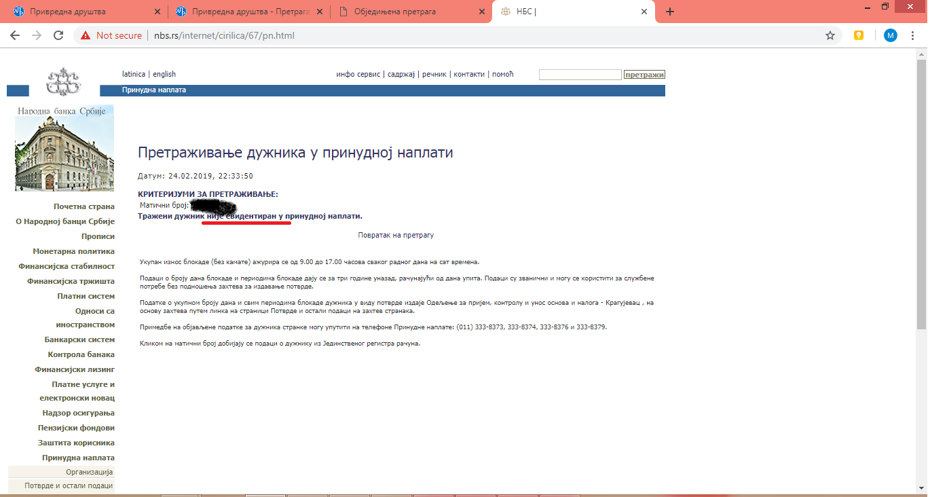Click the address bar URL
The width and height of the screenshot is (930, 497).
[224, 35]
